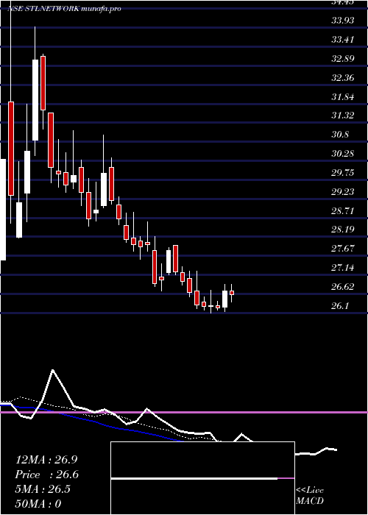Click the 5MA : 26.5 readout
This screenshot has width=368, height=515.
(x=43, y=489)
